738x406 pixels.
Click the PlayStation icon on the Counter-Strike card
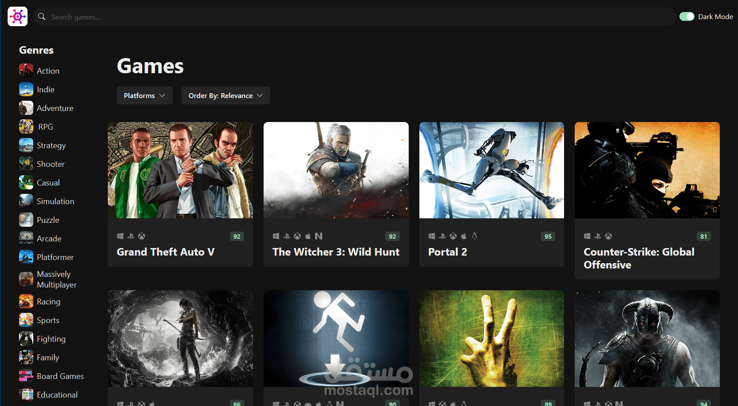tap(598, 236)
